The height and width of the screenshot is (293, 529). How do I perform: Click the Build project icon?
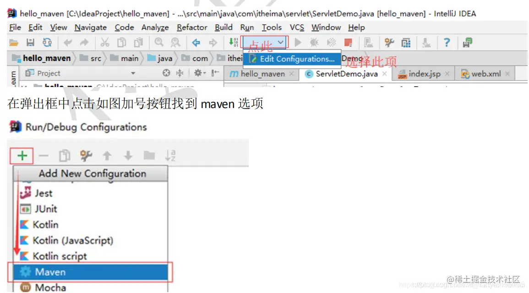234,43
